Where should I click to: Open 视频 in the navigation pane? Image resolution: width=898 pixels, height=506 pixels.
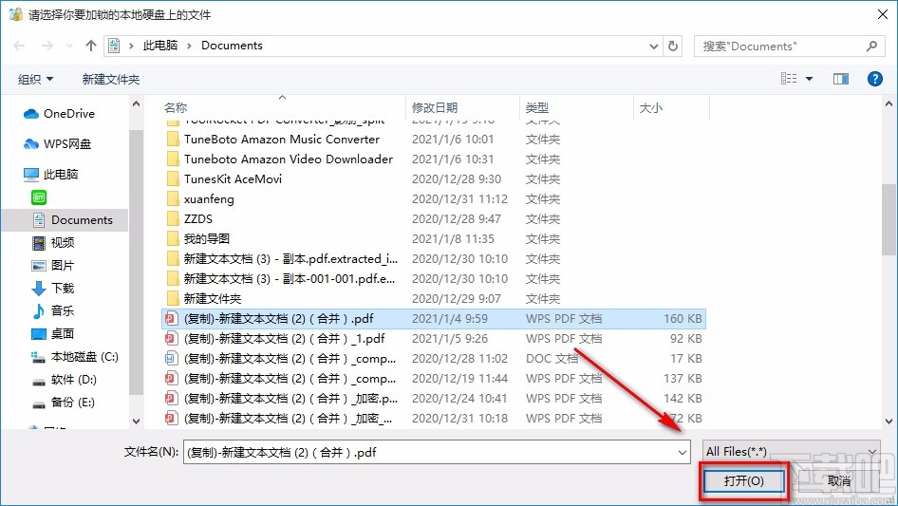tap(53, 242)
